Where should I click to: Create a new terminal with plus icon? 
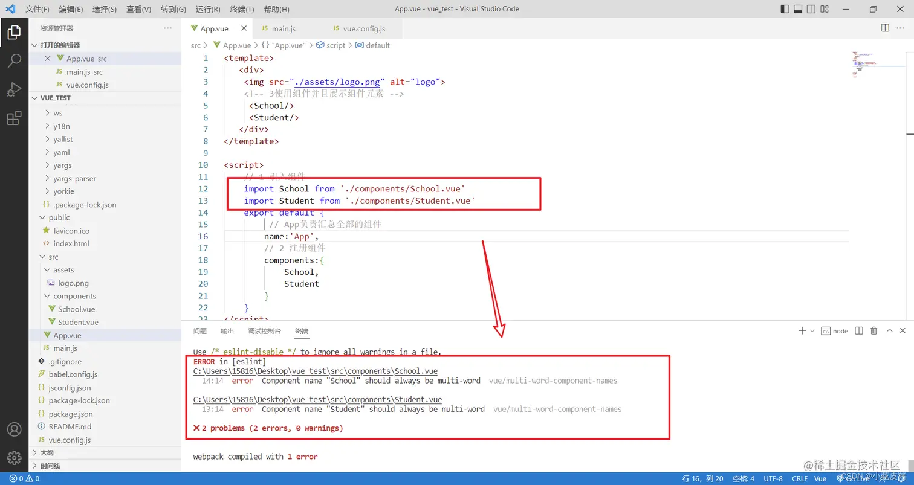(802, 330)
